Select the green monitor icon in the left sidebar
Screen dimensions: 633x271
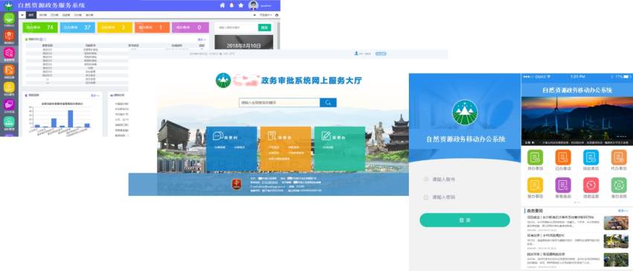click(x=9, y=18)
